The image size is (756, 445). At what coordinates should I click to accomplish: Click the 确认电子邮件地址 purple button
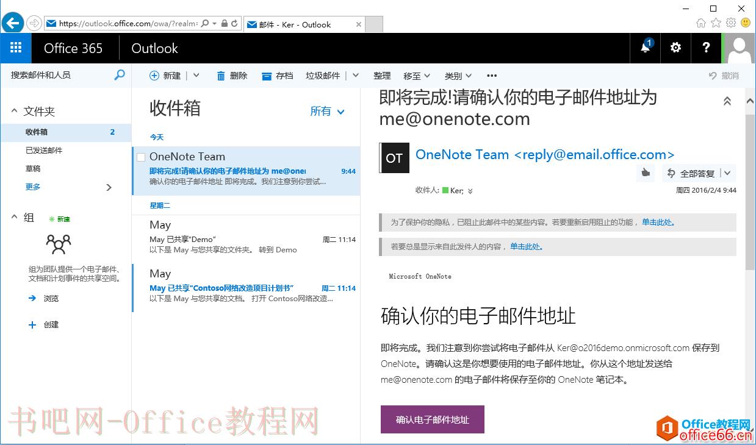coord(432,419)
